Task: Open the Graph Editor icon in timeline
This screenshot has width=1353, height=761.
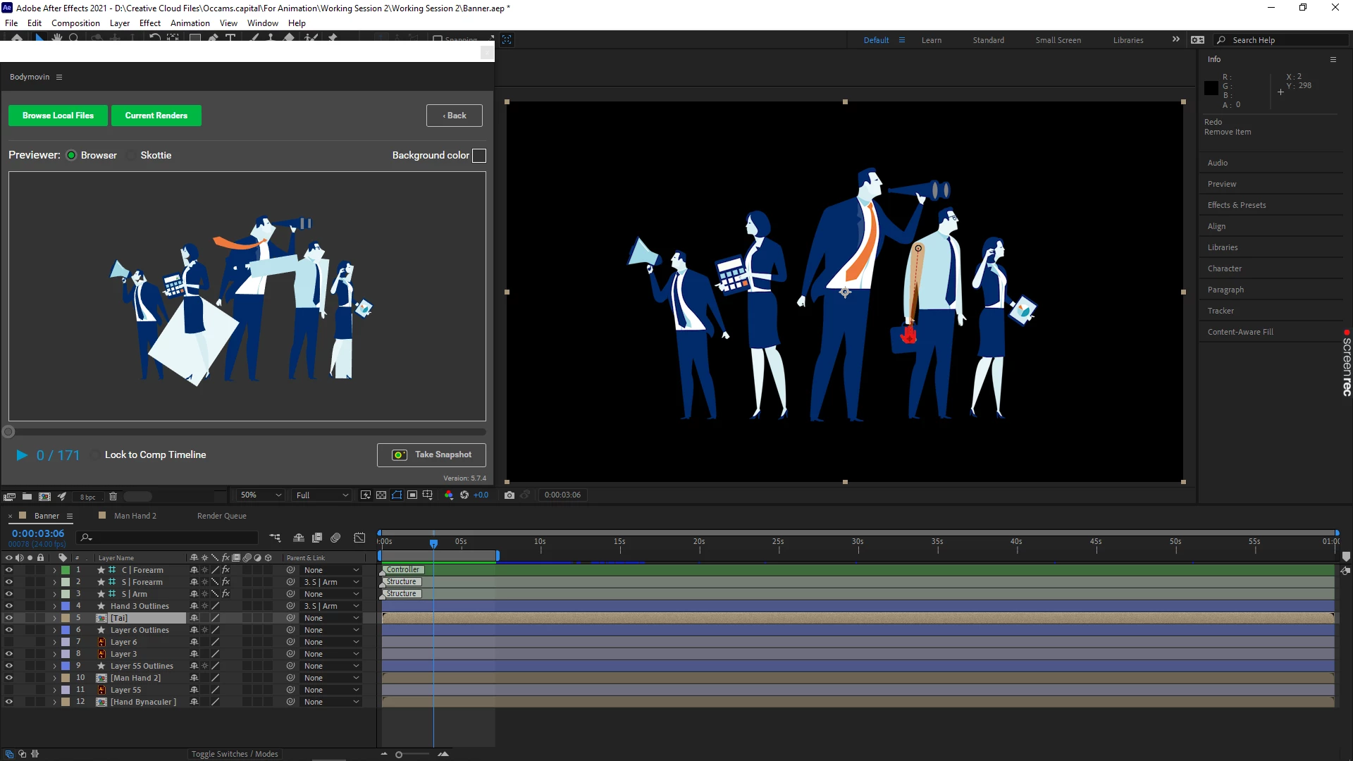Action: tap(359, 538)
